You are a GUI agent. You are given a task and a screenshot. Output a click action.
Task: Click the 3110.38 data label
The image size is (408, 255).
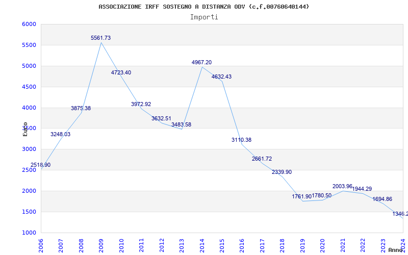[241, 140]
